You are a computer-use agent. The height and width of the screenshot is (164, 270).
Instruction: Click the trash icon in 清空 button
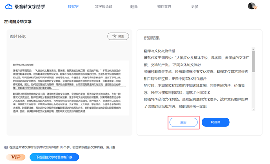click(x=114, y=36)
